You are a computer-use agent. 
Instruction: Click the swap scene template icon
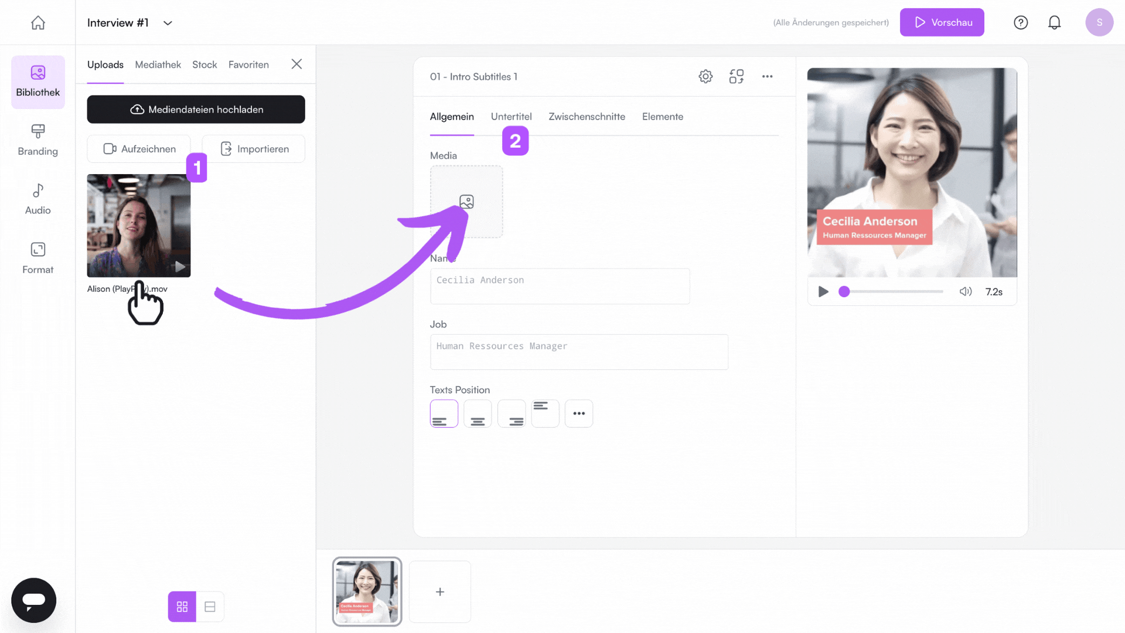click(x=737, y=76)
